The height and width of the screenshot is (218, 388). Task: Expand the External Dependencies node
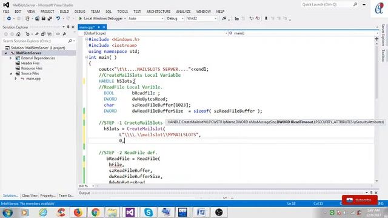(11, 58)
